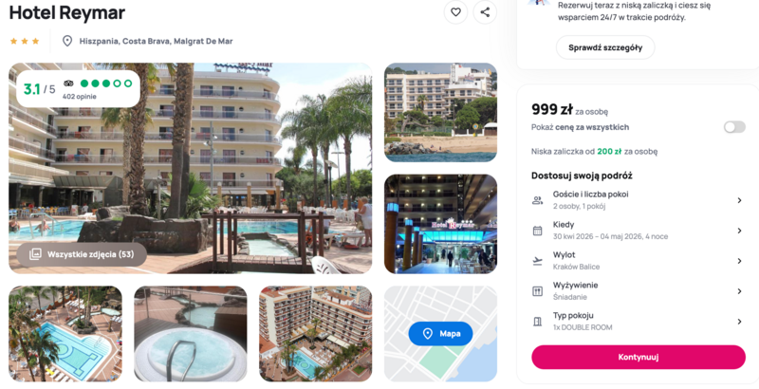Click the Kontynuuj button
Image resolution: width=759 pixels, height=389 pixels.
[x=638, y=357]
